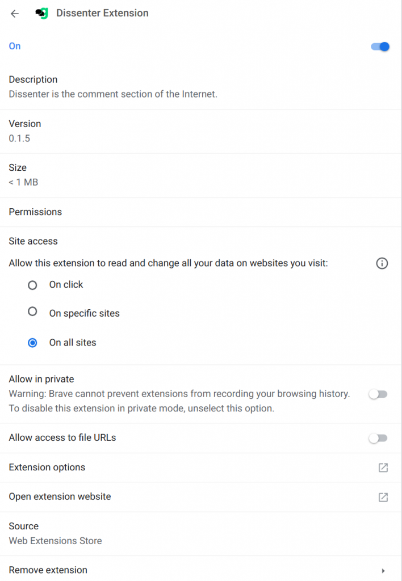Screen dimensions: 402x581
Task: Open the site access info icon
Action: tap(382, 263)
